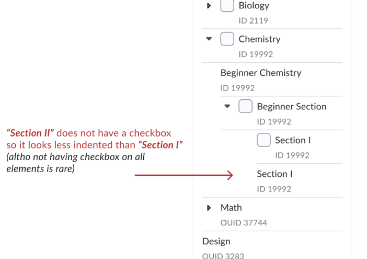This screenshot has height=259, width=367.
Task: Check the Biology checkbox
Action: click(227, 6)
